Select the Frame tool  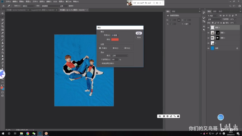(x=3, y=30)
